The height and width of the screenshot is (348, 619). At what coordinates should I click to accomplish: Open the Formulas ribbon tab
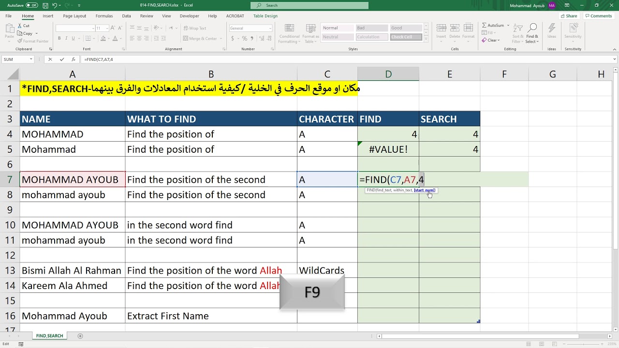coord(104,16)
